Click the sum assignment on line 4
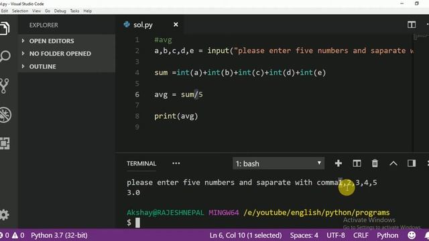This screenshot has width=429, height=241. point(240,73)
